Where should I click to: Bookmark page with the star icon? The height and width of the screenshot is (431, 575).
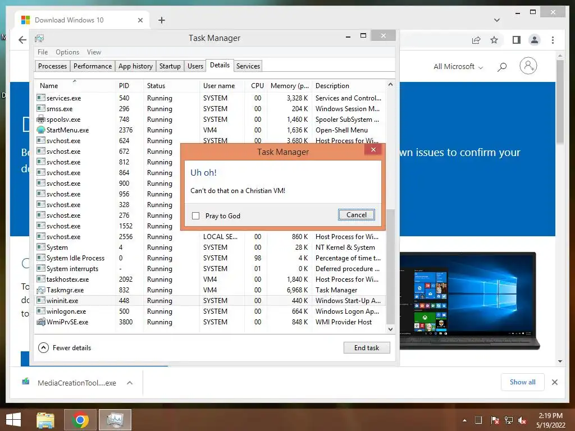[494, 40]
